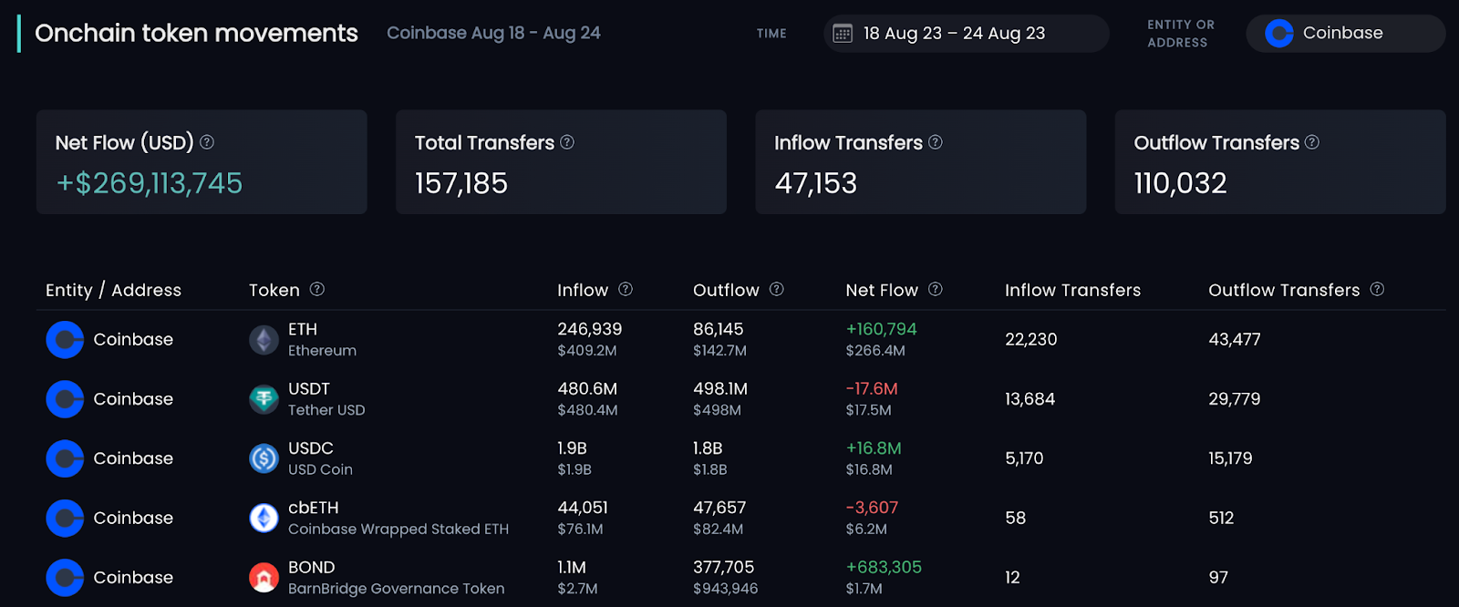Click the cbETH outflow value 47,657

coord(719,507)
